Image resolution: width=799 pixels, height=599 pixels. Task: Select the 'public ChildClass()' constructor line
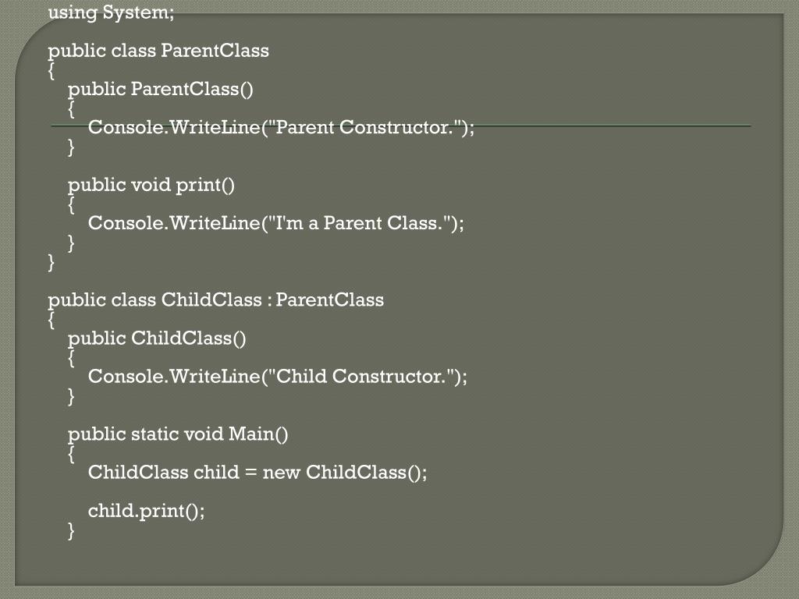coord(157,338)
